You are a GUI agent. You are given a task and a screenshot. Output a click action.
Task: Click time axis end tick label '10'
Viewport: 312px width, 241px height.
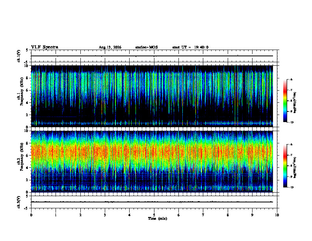[277, 215]
